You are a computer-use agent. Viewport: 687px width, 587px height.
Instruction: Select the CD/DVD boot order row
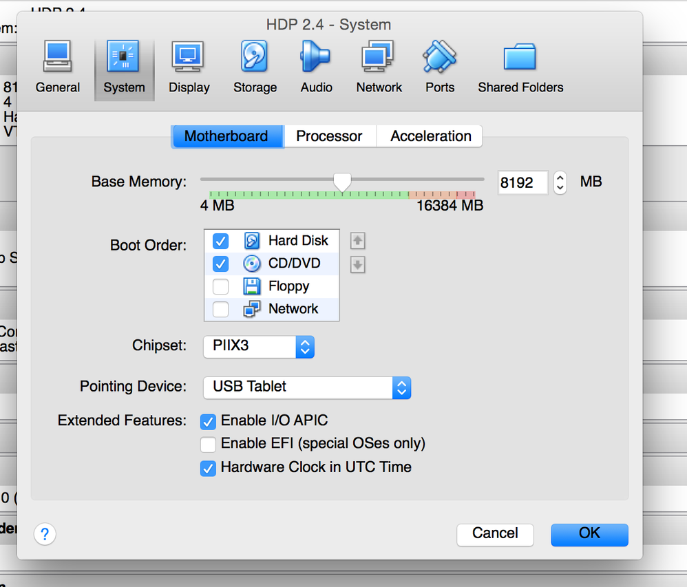click(272, 264)
